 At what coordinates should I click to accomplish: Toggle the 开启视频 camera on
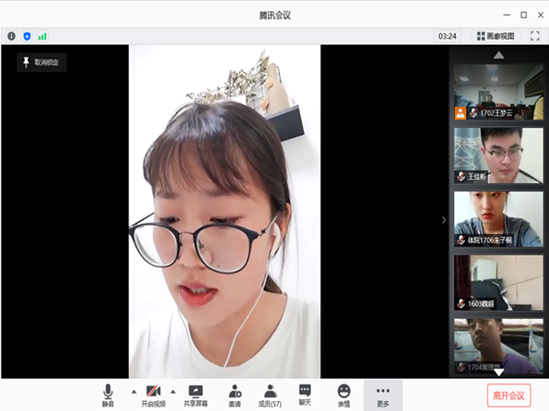[x=153, y=391]
